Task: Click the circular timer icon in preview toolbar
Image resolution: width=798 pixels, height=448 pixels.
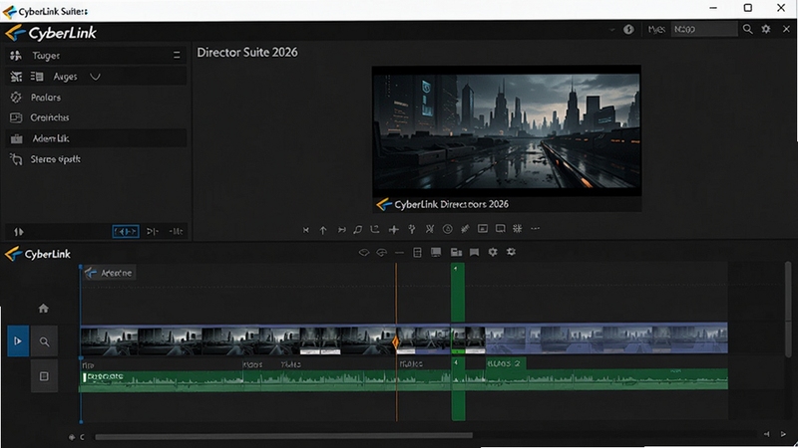Action: pos(447,229)
